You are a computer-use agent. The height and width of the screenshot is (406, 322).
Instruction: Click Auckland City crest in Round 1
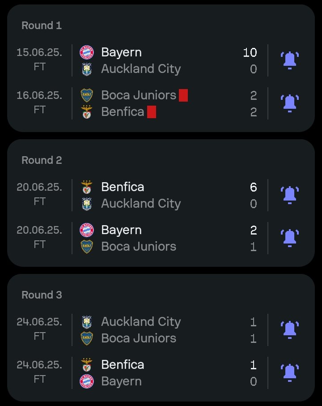point(87,69)
